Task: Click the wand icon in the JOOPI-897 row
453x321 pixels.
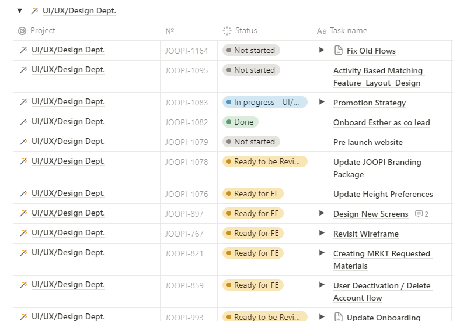Action: (x=24, y=213)
